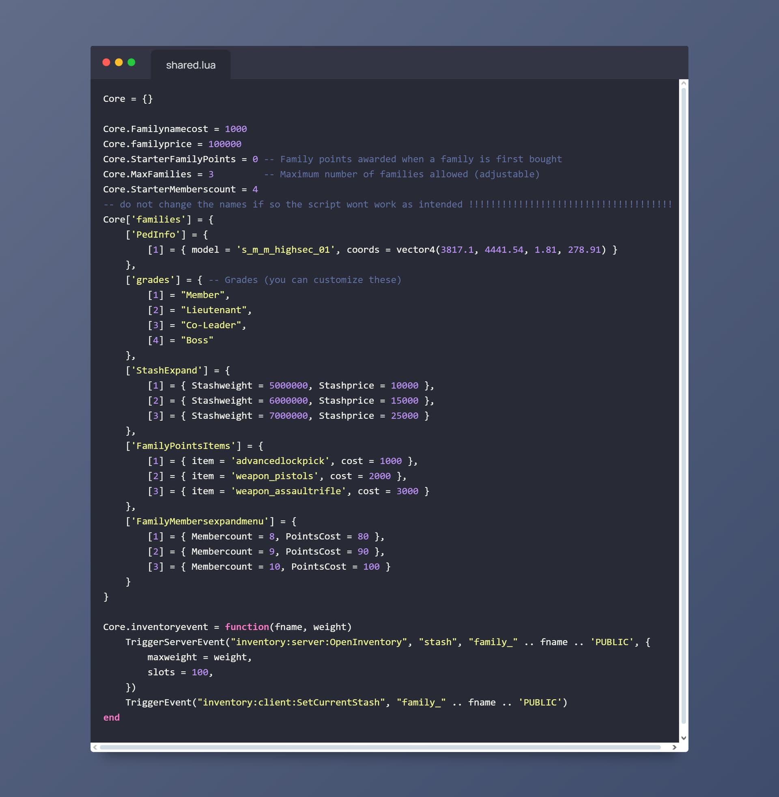This screenshot has width=779, height=797.
Task: Click the Core.MaxFamilies value 3
Action: [211, 174]
